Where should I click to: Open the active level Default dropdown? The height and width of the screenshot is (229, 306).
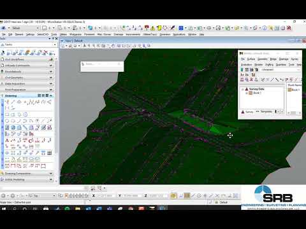point(25,28)
